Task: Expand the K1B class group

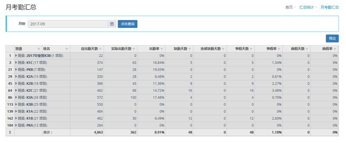Action: tap(16, 118)
